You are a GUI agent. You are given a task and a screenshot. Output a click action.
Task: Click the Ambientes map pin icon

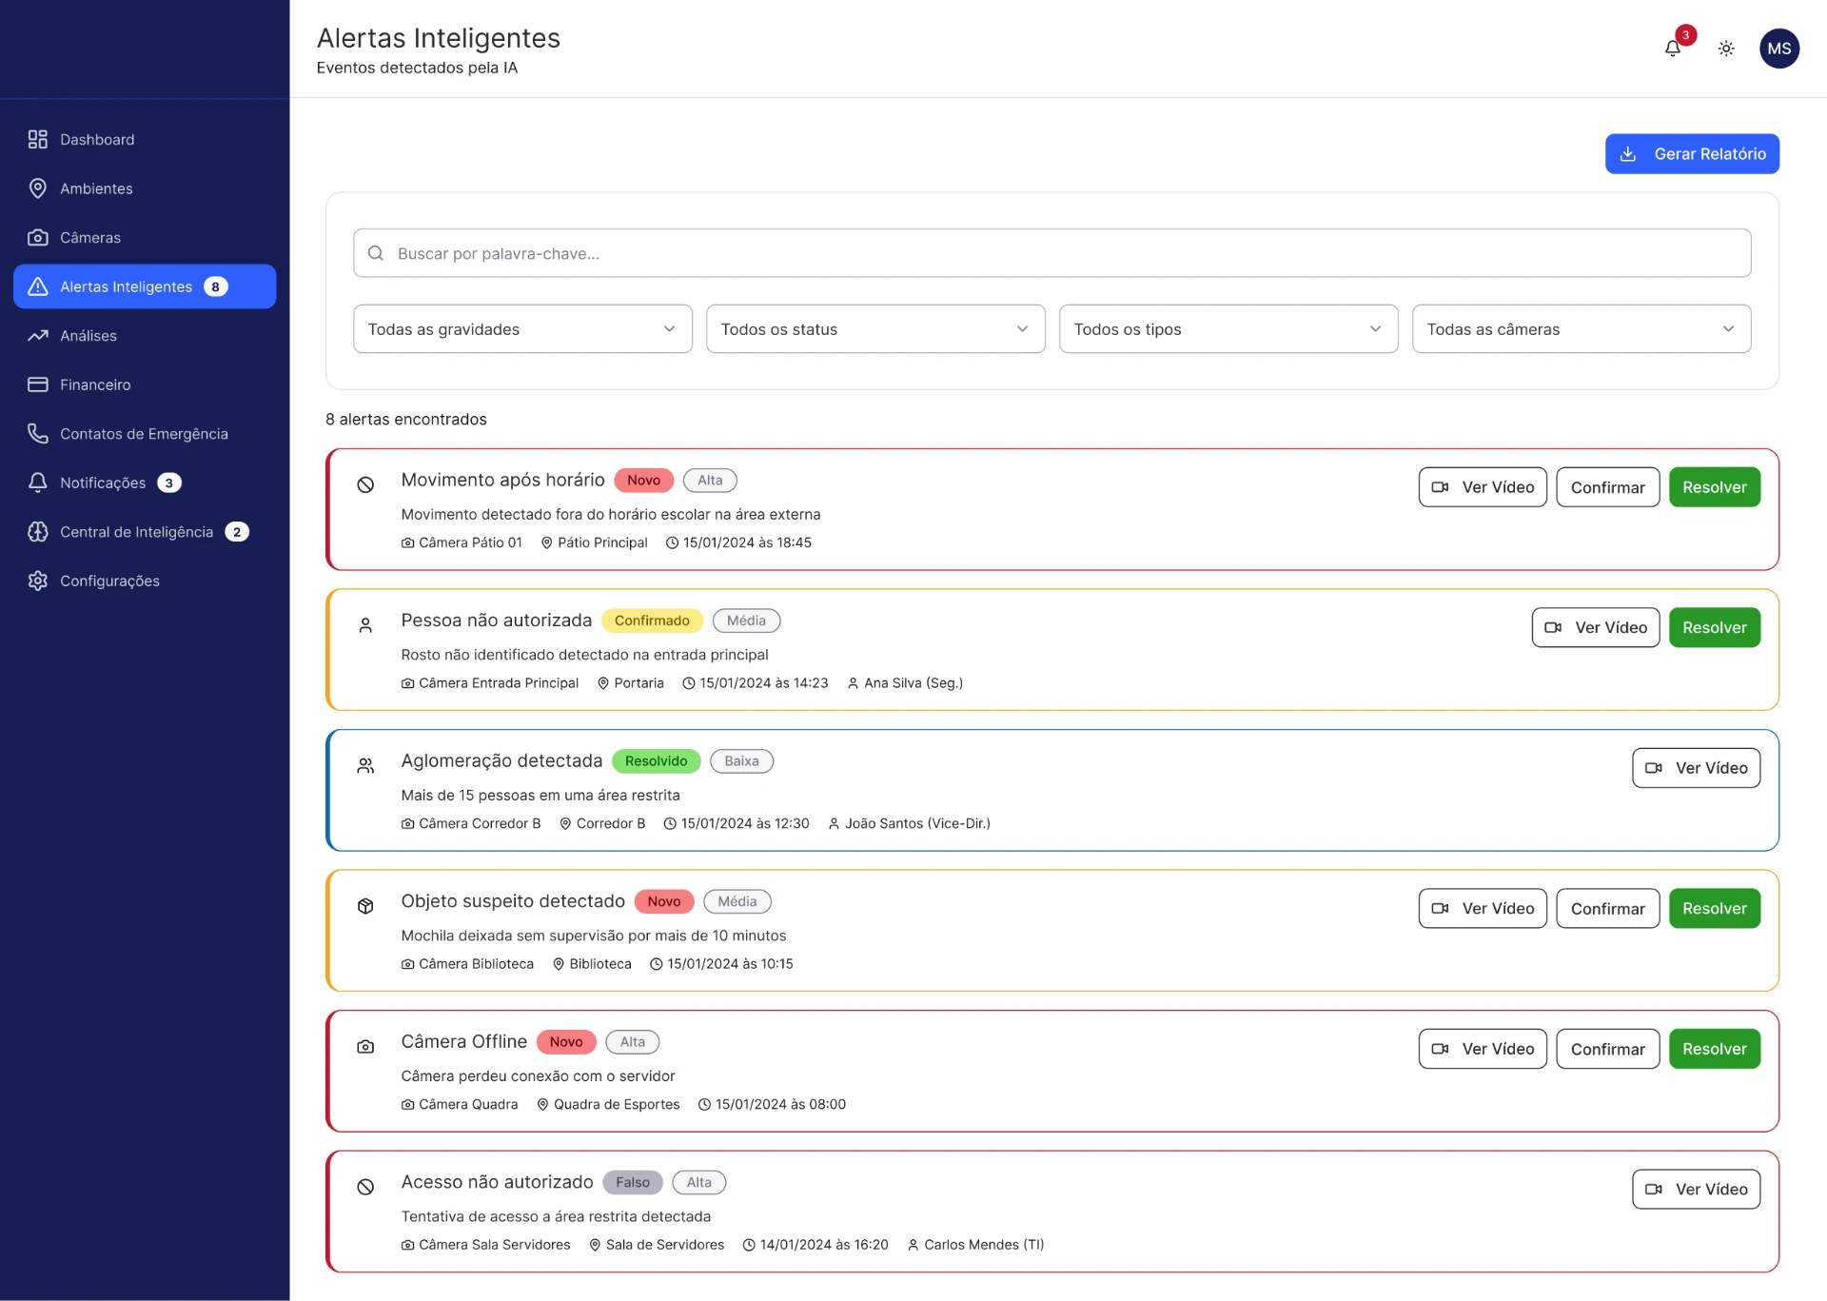click(38, 188)
